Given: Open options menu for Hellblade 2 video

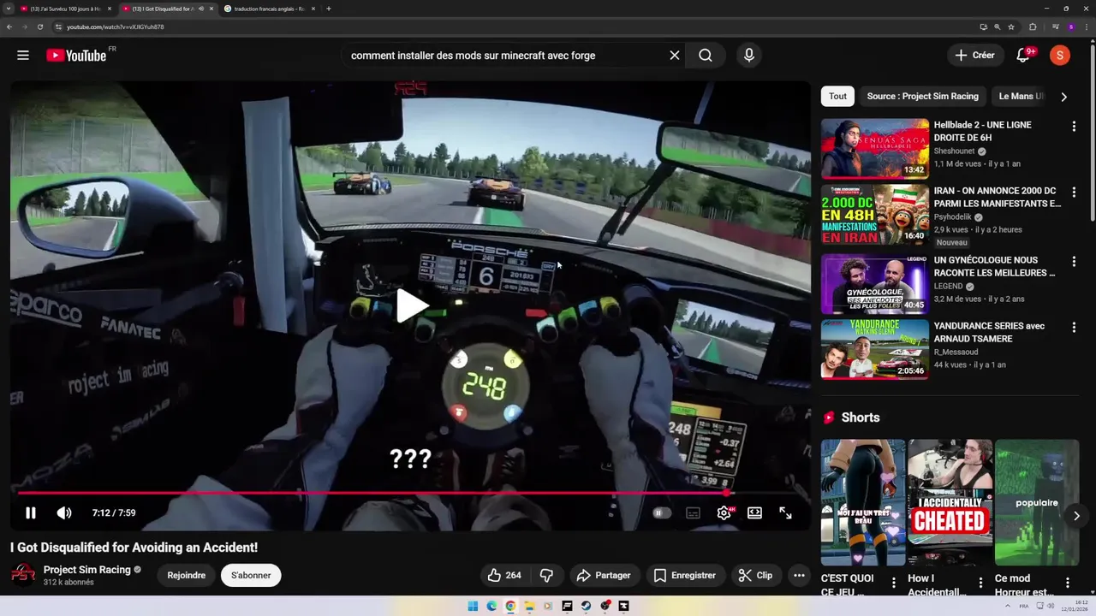Looking at the screenshot, I should coord(1074,127).
